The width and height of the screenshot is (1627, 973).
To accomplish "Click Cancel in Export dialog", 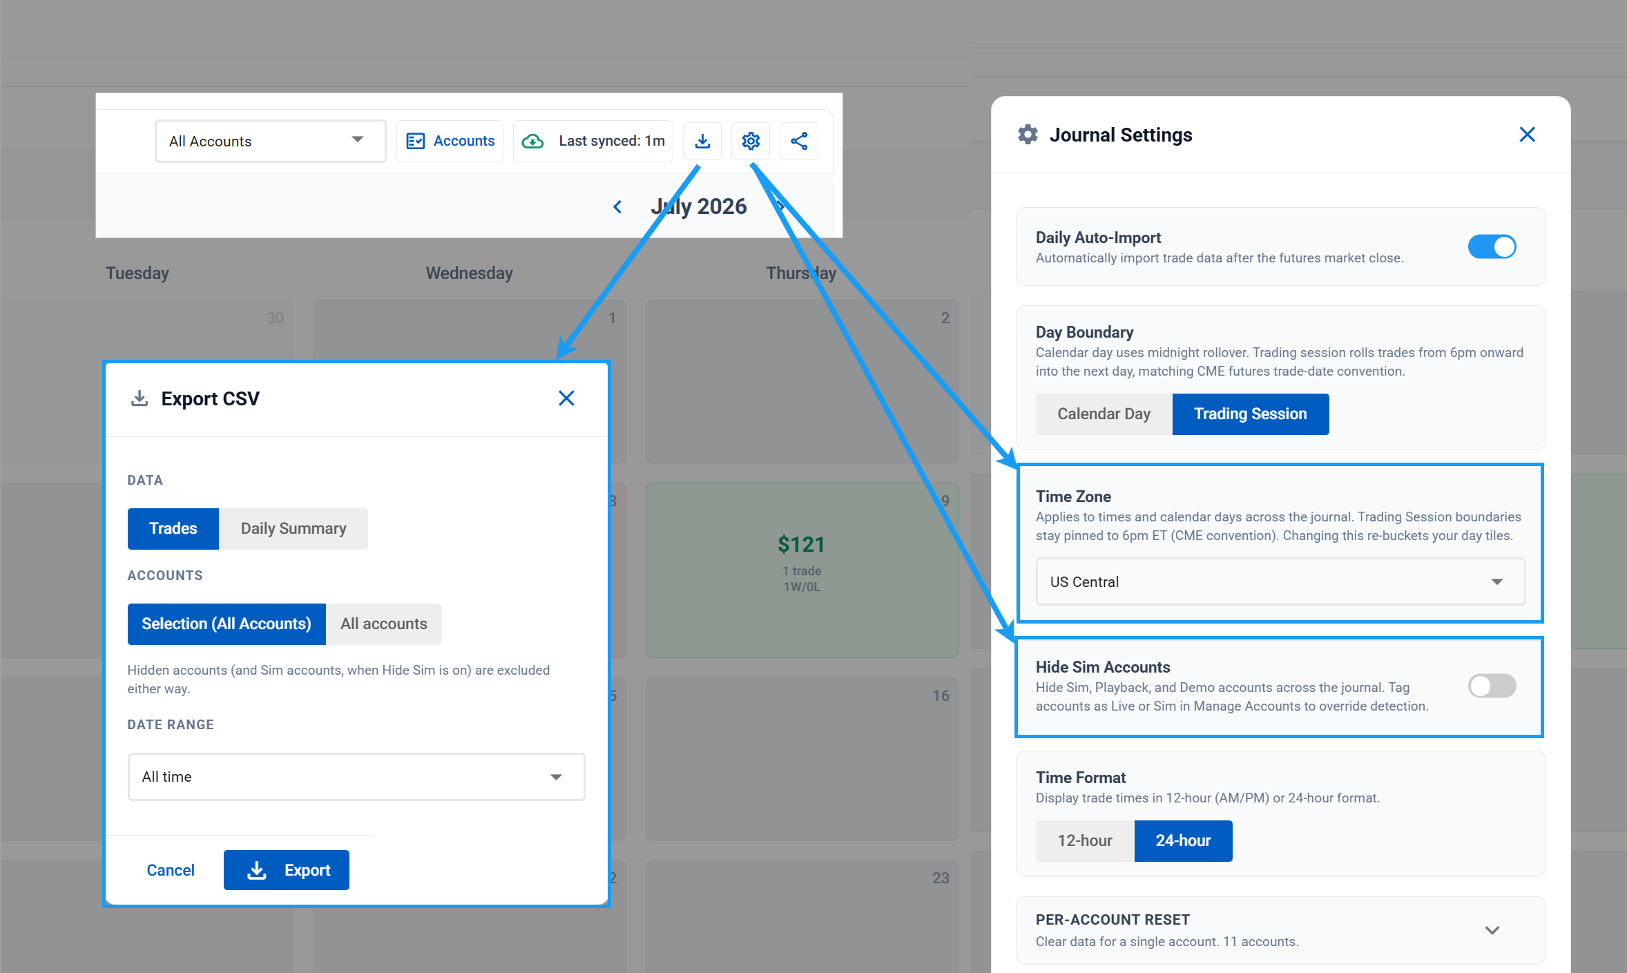I will (x=171, y=870).
